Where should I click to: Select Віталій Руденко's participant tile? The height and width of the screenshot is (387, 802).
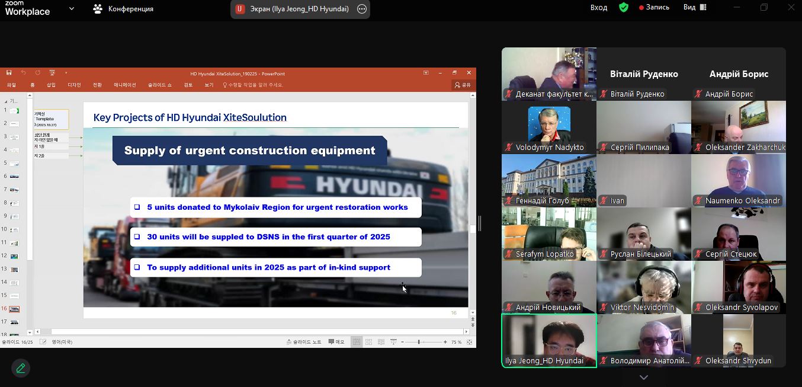pyautogui.click(x=644, y=74)
